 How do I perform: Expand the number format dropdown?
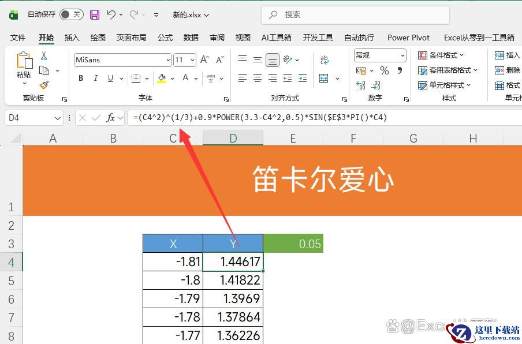[402, 55]
